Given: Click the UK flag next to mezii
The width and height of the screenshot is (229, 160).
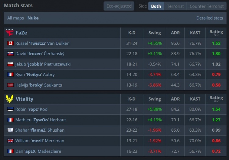Looking at the screenshot, I should [10, 140].
